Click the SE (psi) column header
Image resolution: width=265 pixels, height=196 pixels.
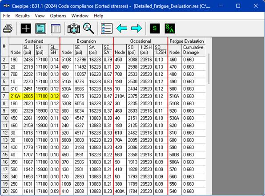coord(80,50)
